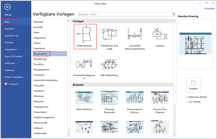Click templates pane scroll down arrow
This screenshot has height=139, width=217.
(x=175, y=135)
